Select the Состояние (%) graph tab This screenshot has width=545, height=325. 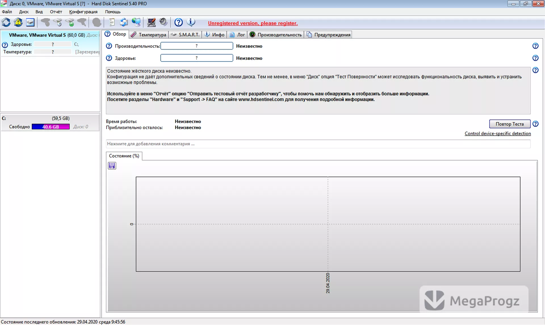124,156
